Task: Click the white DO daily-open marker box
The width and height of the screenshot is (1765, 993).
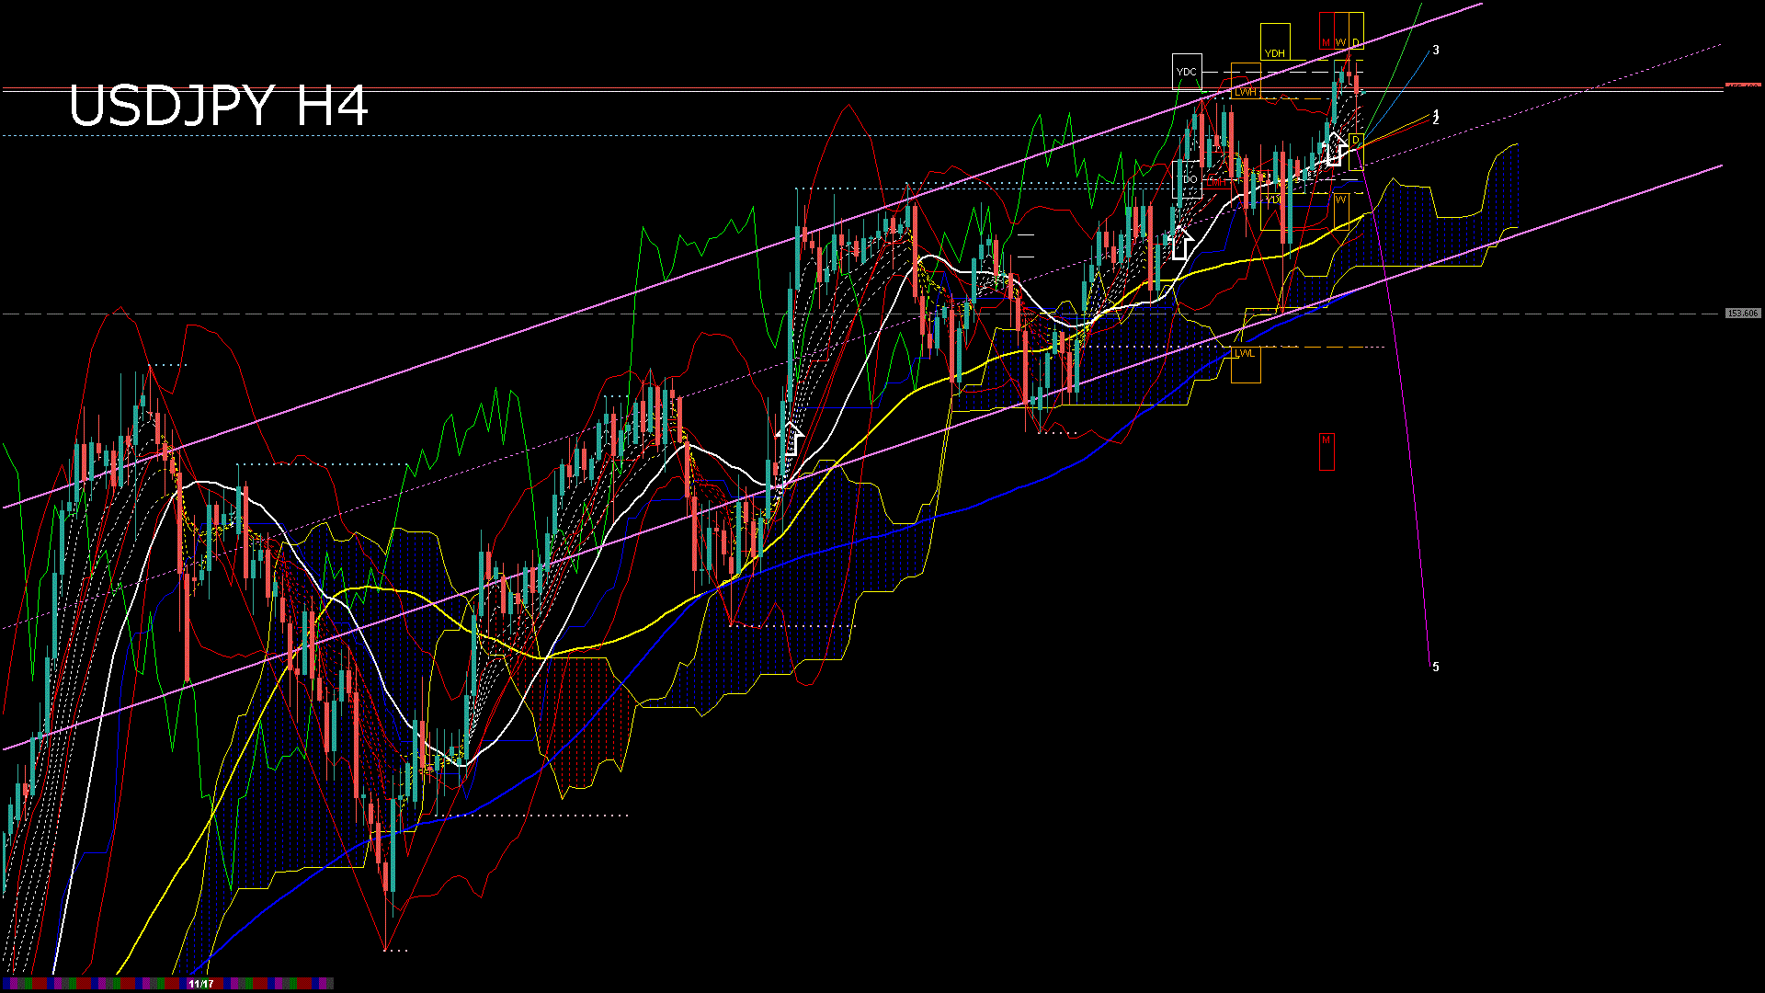Action: click(x=1190, y=178)
